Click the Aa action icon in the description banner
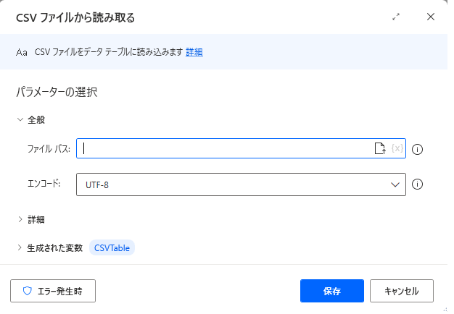Image resolution: width=454 pixels, height=314 pixels. (22, 52)
